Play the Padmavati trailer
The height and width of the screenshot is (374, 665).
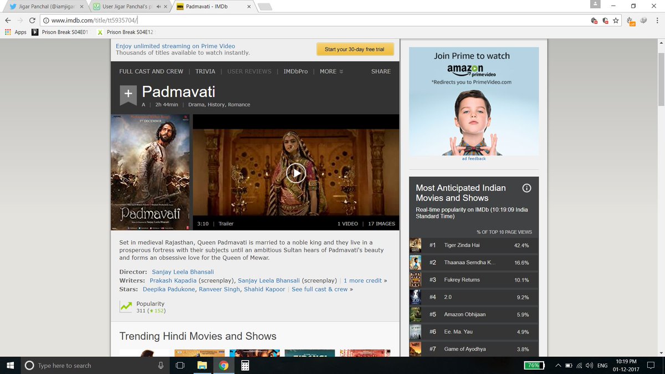[x=296, y=173]
